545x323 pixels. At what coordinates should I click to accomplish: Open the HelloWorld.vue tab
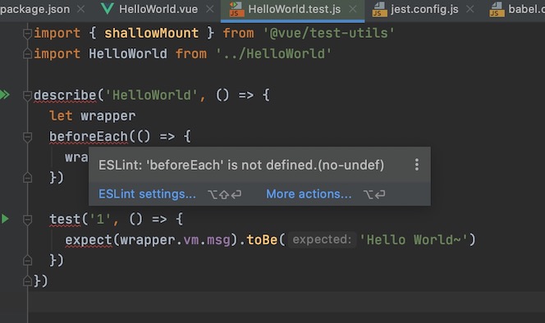158,9
